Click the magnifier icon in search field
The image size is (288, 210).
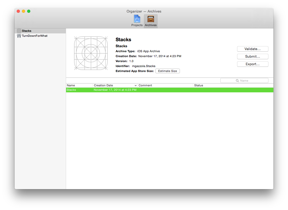pyautogui.click(x=237, y=81)
